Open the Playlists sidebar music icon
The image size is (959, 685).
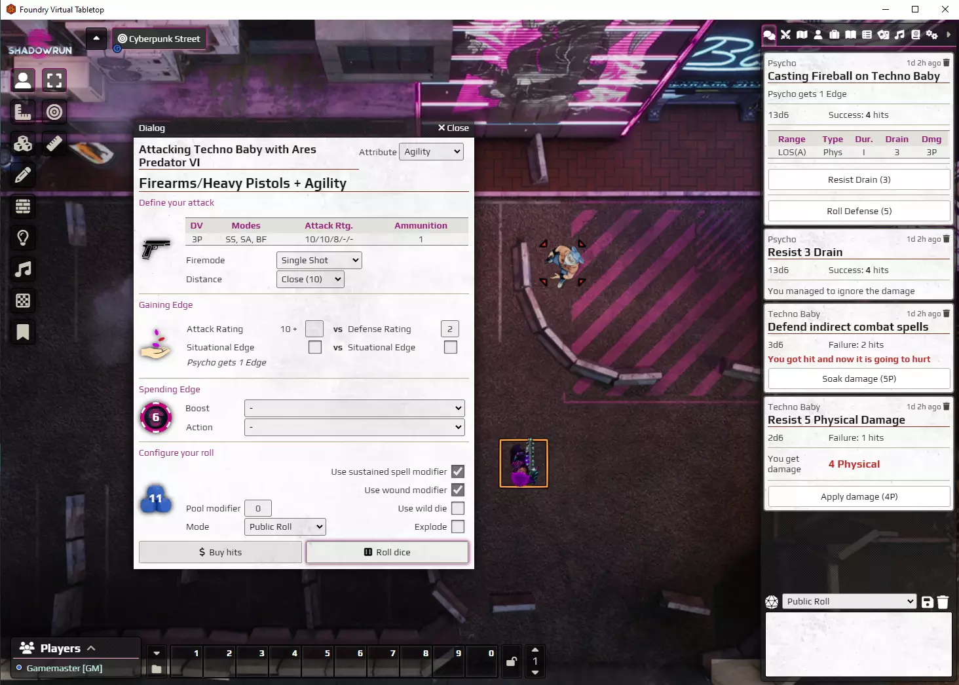(x=899, y=35)
